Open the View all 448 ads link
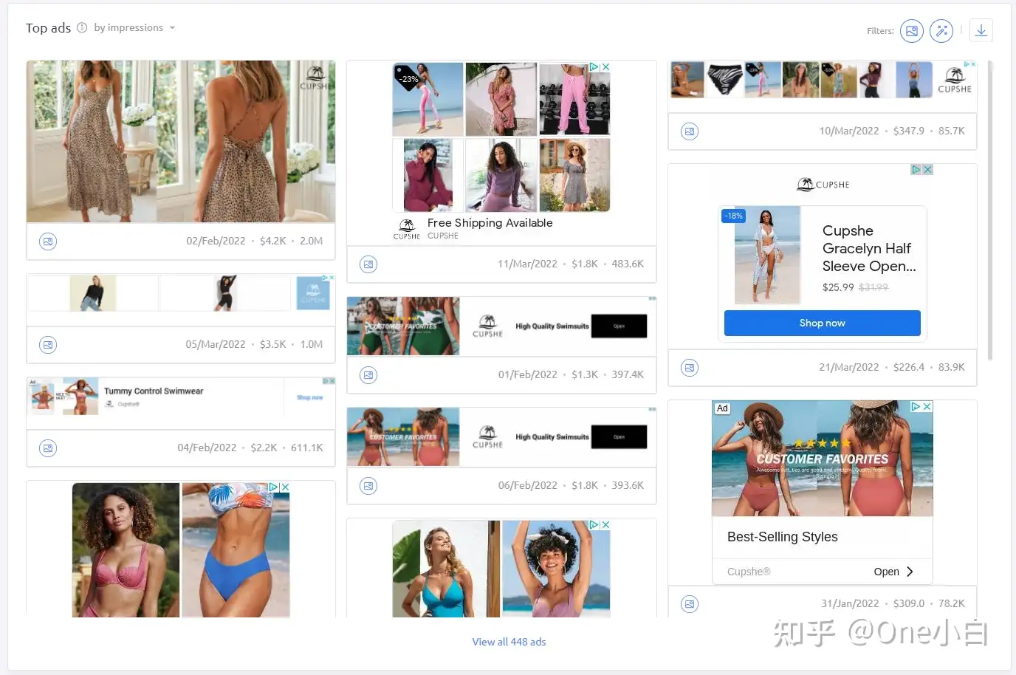Image resolution: width=1016 pixels, height=675 pixels. pos(509,642)
